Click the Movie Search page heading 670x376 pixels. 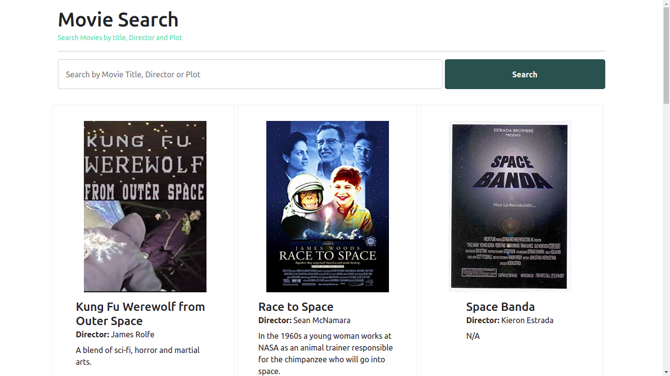coord(118,20)
